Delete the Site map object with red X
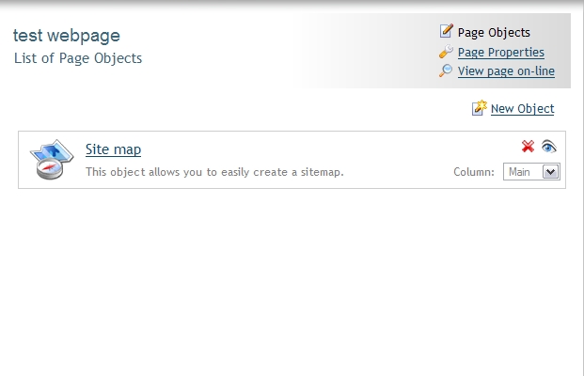 [x=528, y=147]
